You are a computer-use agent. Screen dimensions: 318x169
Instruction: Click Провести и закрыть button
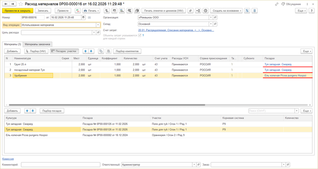click(x=17, y=11)
